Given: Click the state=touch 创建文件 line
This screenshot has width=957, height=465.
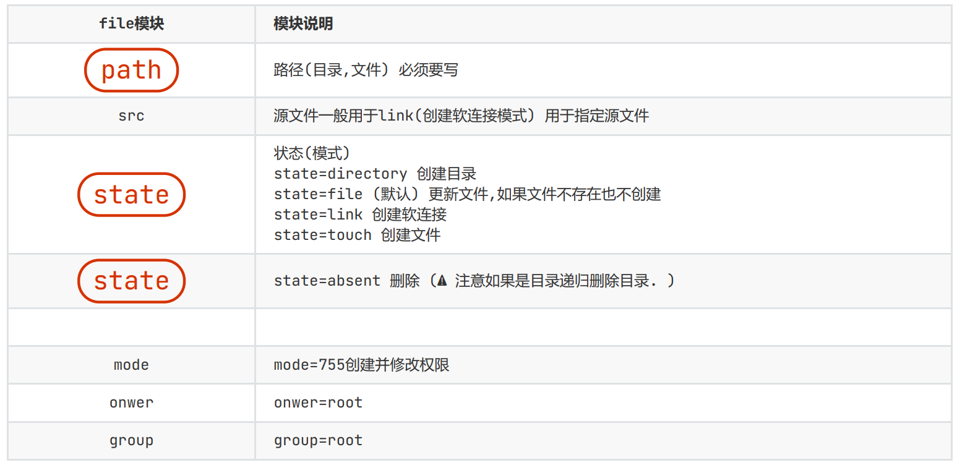Looking at the screenshot, I should pos(357,235).
